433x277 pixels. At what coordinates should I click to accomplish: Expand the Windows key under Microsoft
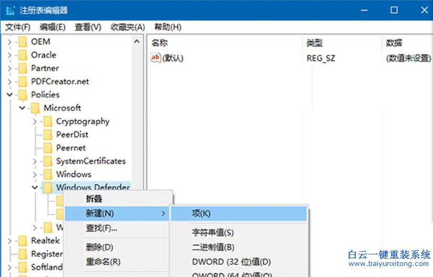coord(35,175)
